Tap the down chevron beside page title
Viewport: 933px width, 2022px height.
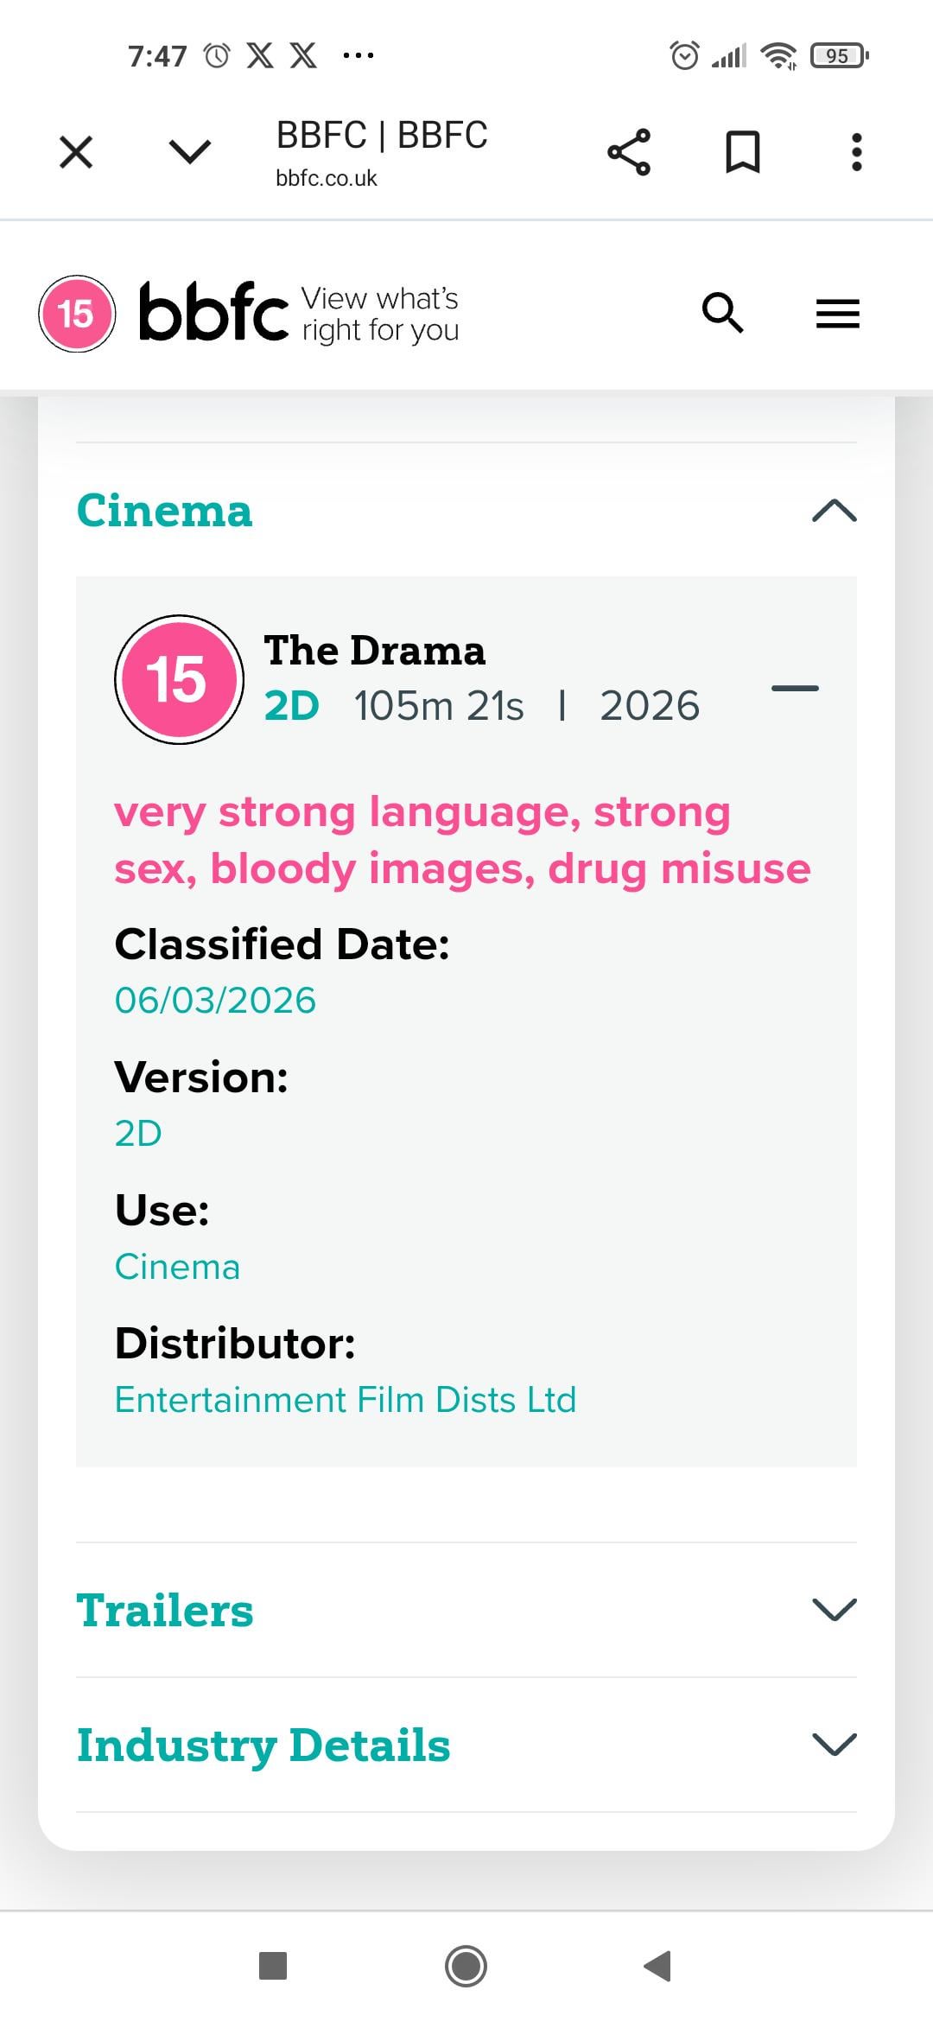[x=190, y=153]
